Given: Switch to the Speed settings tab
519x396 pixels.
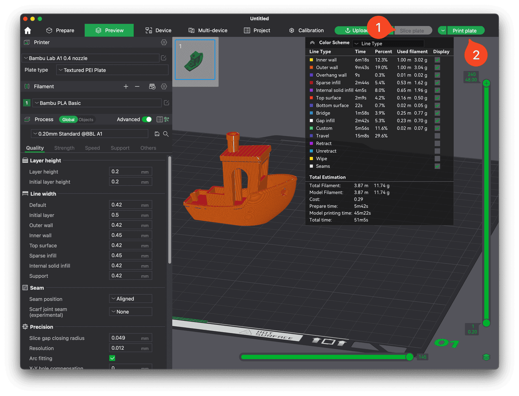Looking at the screenshot, I should (x=92, y=148).
